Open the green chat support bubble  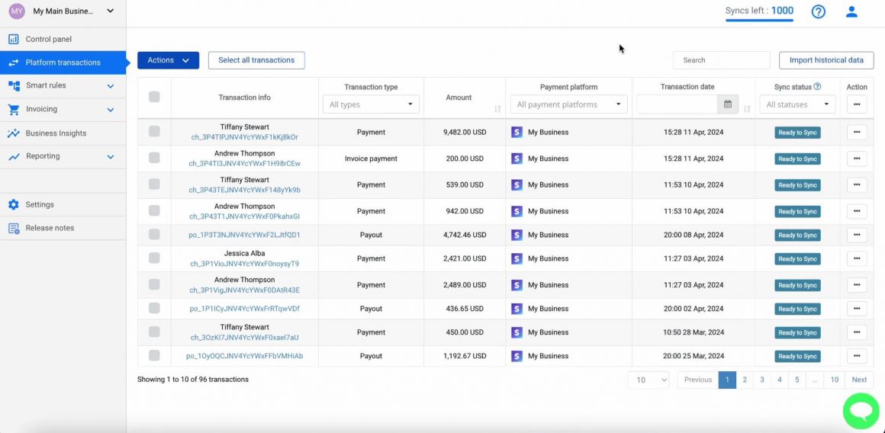[x=861, y=411]
